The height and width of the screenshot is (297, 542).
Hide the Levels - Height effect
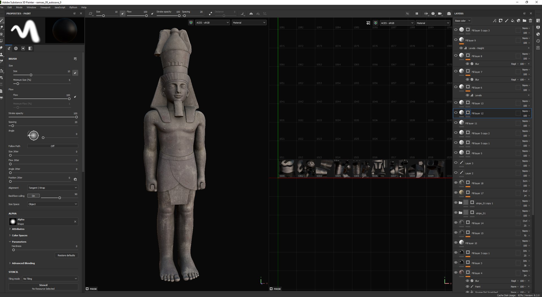coord(461,48)
